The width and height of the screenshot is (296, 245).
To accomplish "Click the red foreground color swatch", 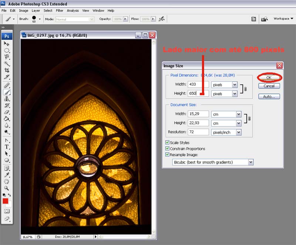I will [6, 201].
